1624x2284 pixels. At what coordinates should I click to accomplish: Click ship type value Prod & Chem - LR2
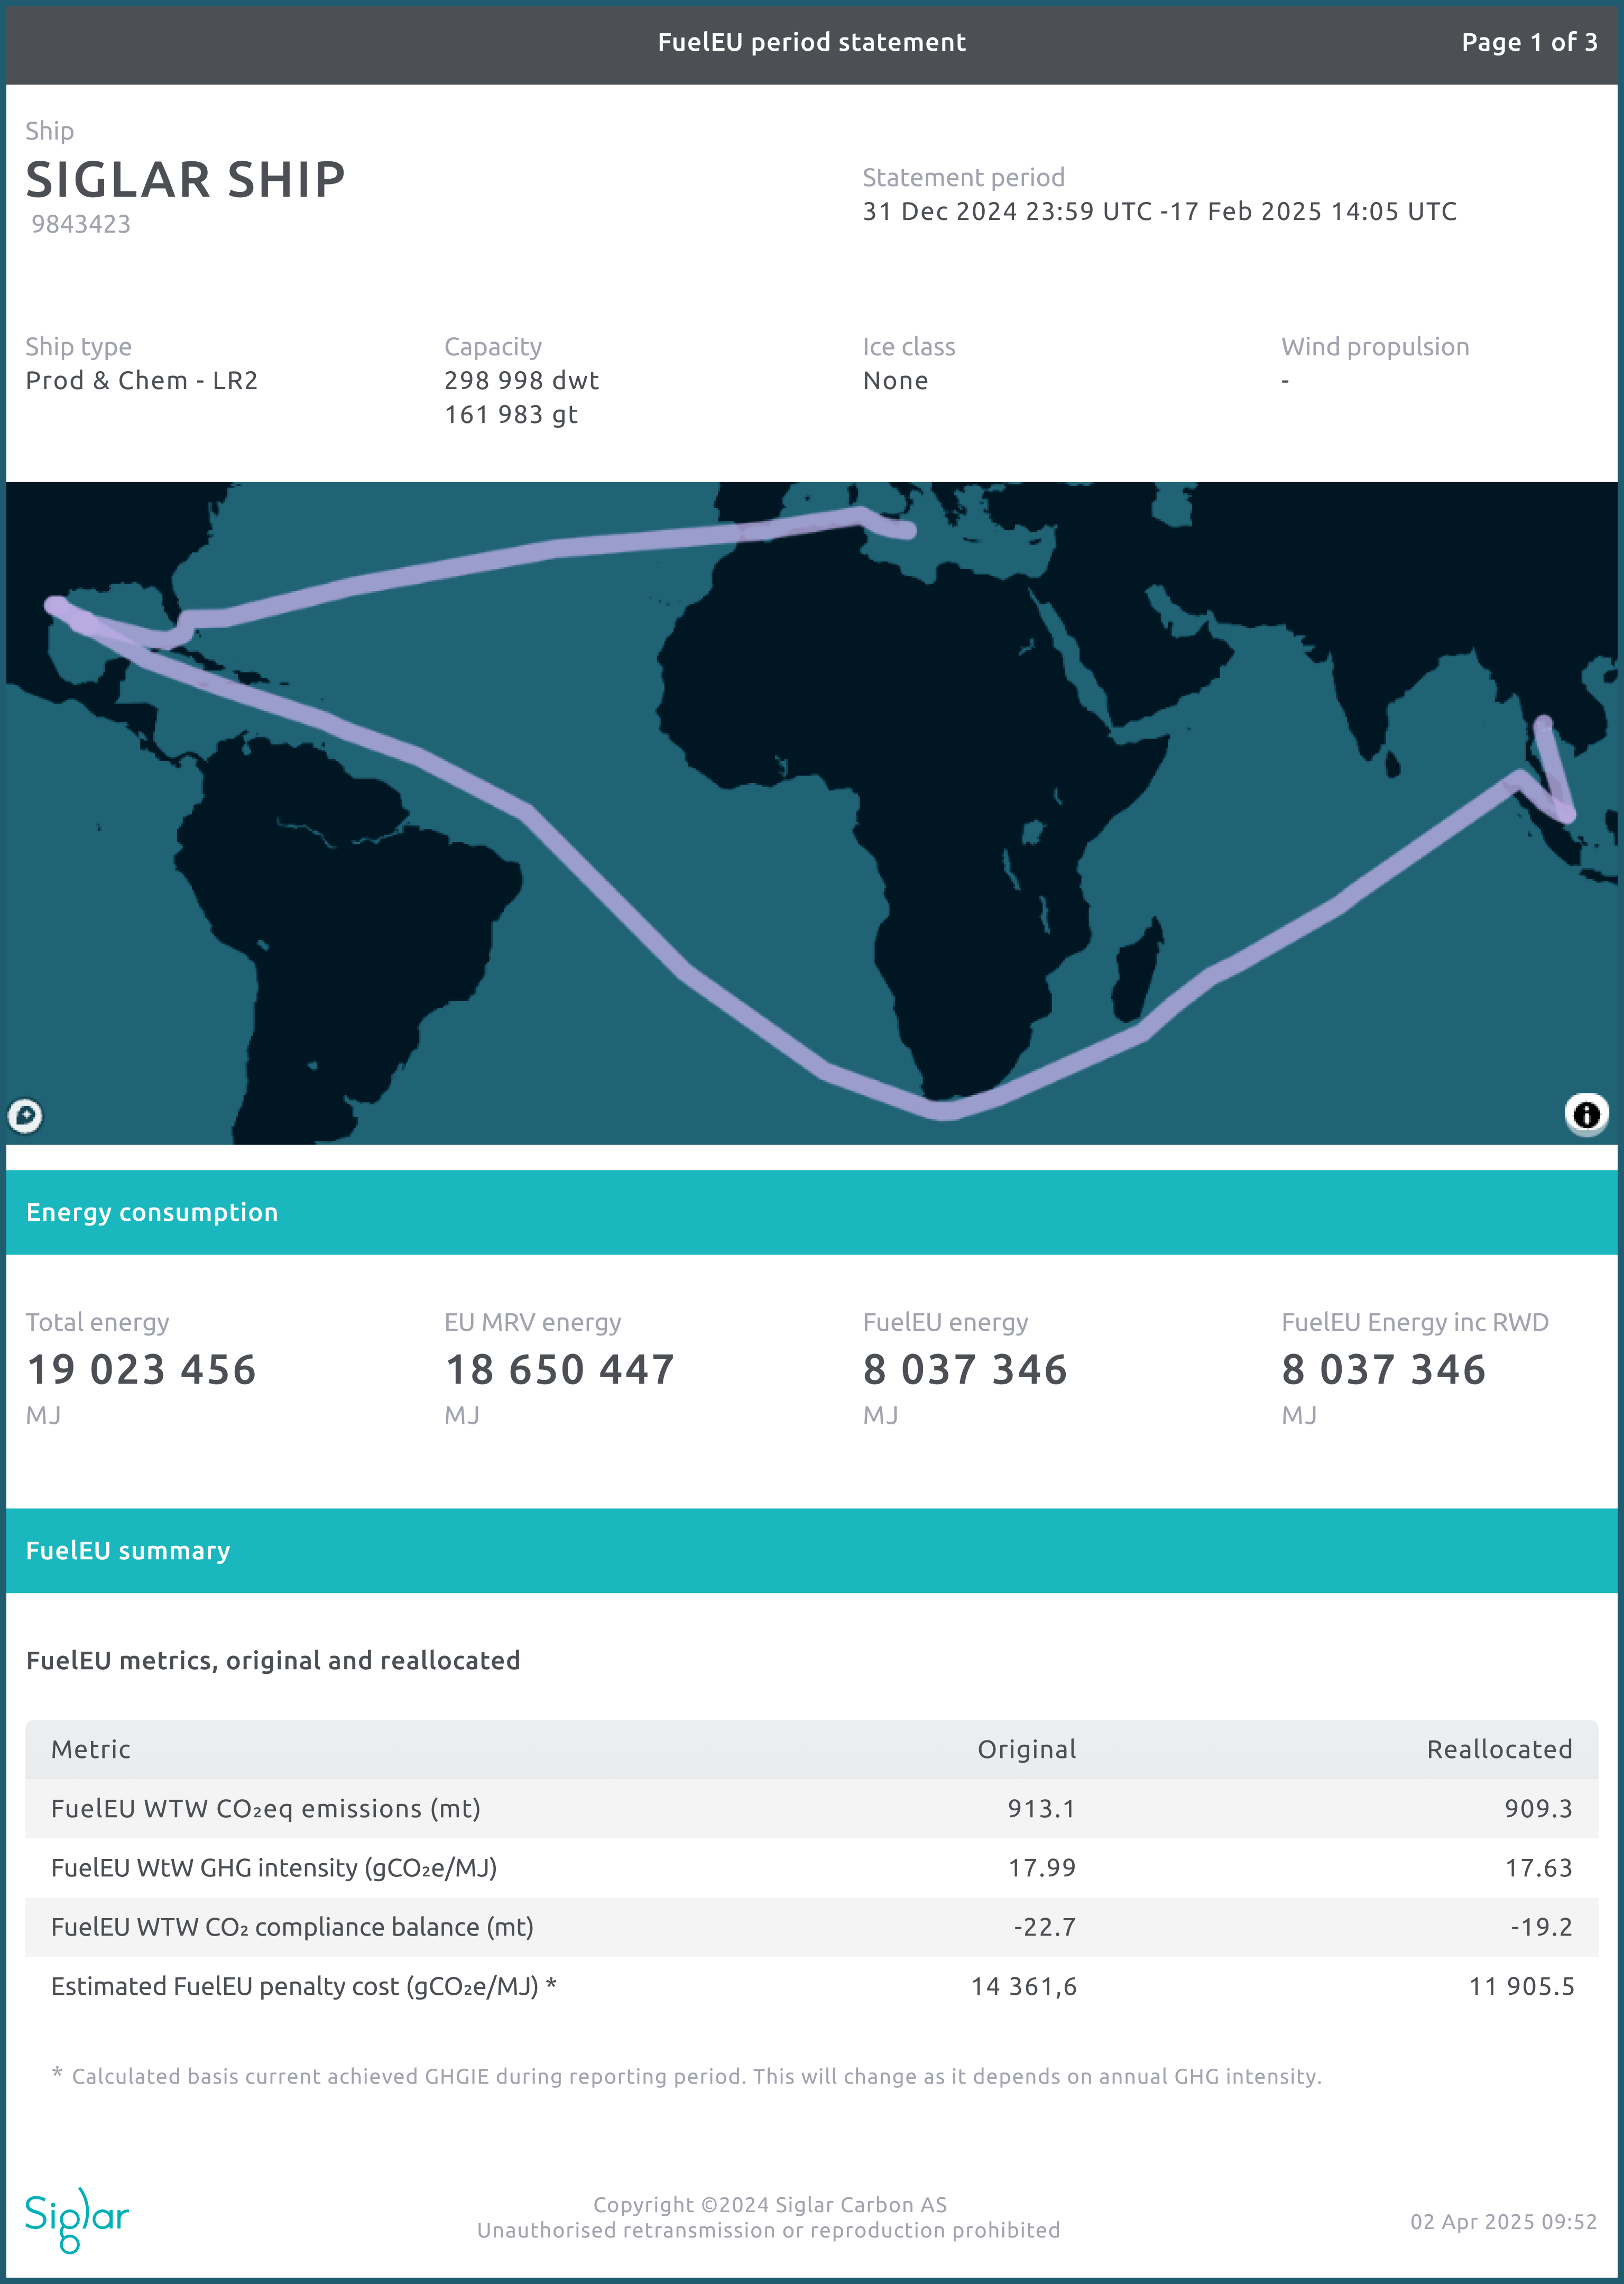click(141, 380)
